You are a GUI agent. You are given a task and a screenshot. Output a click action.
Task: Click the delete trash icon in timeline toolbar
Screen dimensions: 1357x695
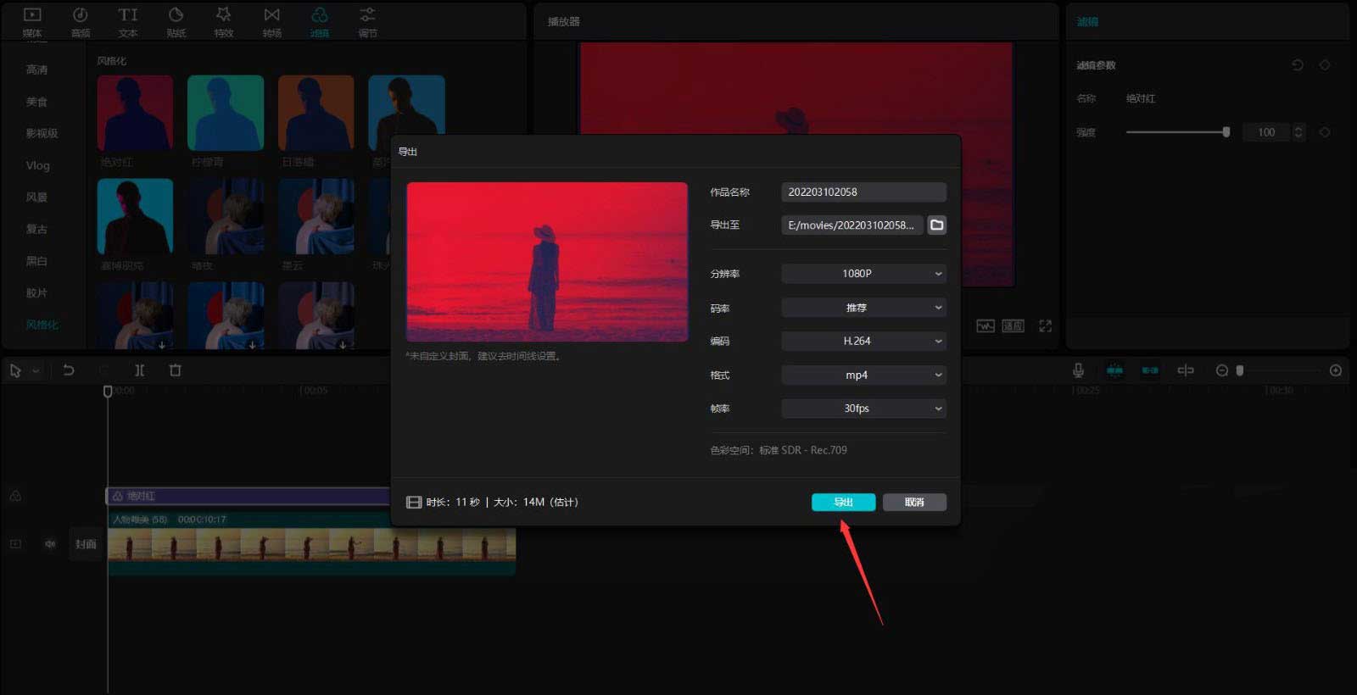(x=176, y=370)
